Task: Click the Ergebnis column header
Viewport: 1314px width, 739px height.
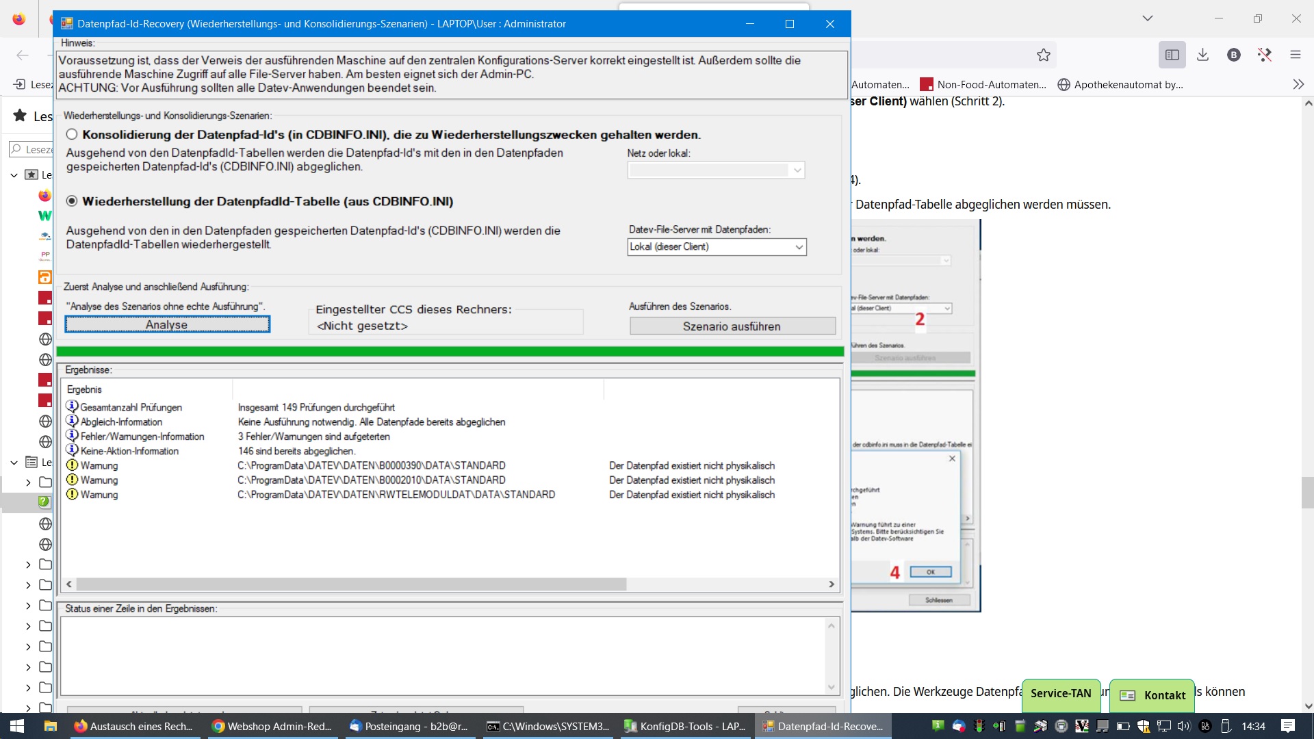Action: point(147,389)
